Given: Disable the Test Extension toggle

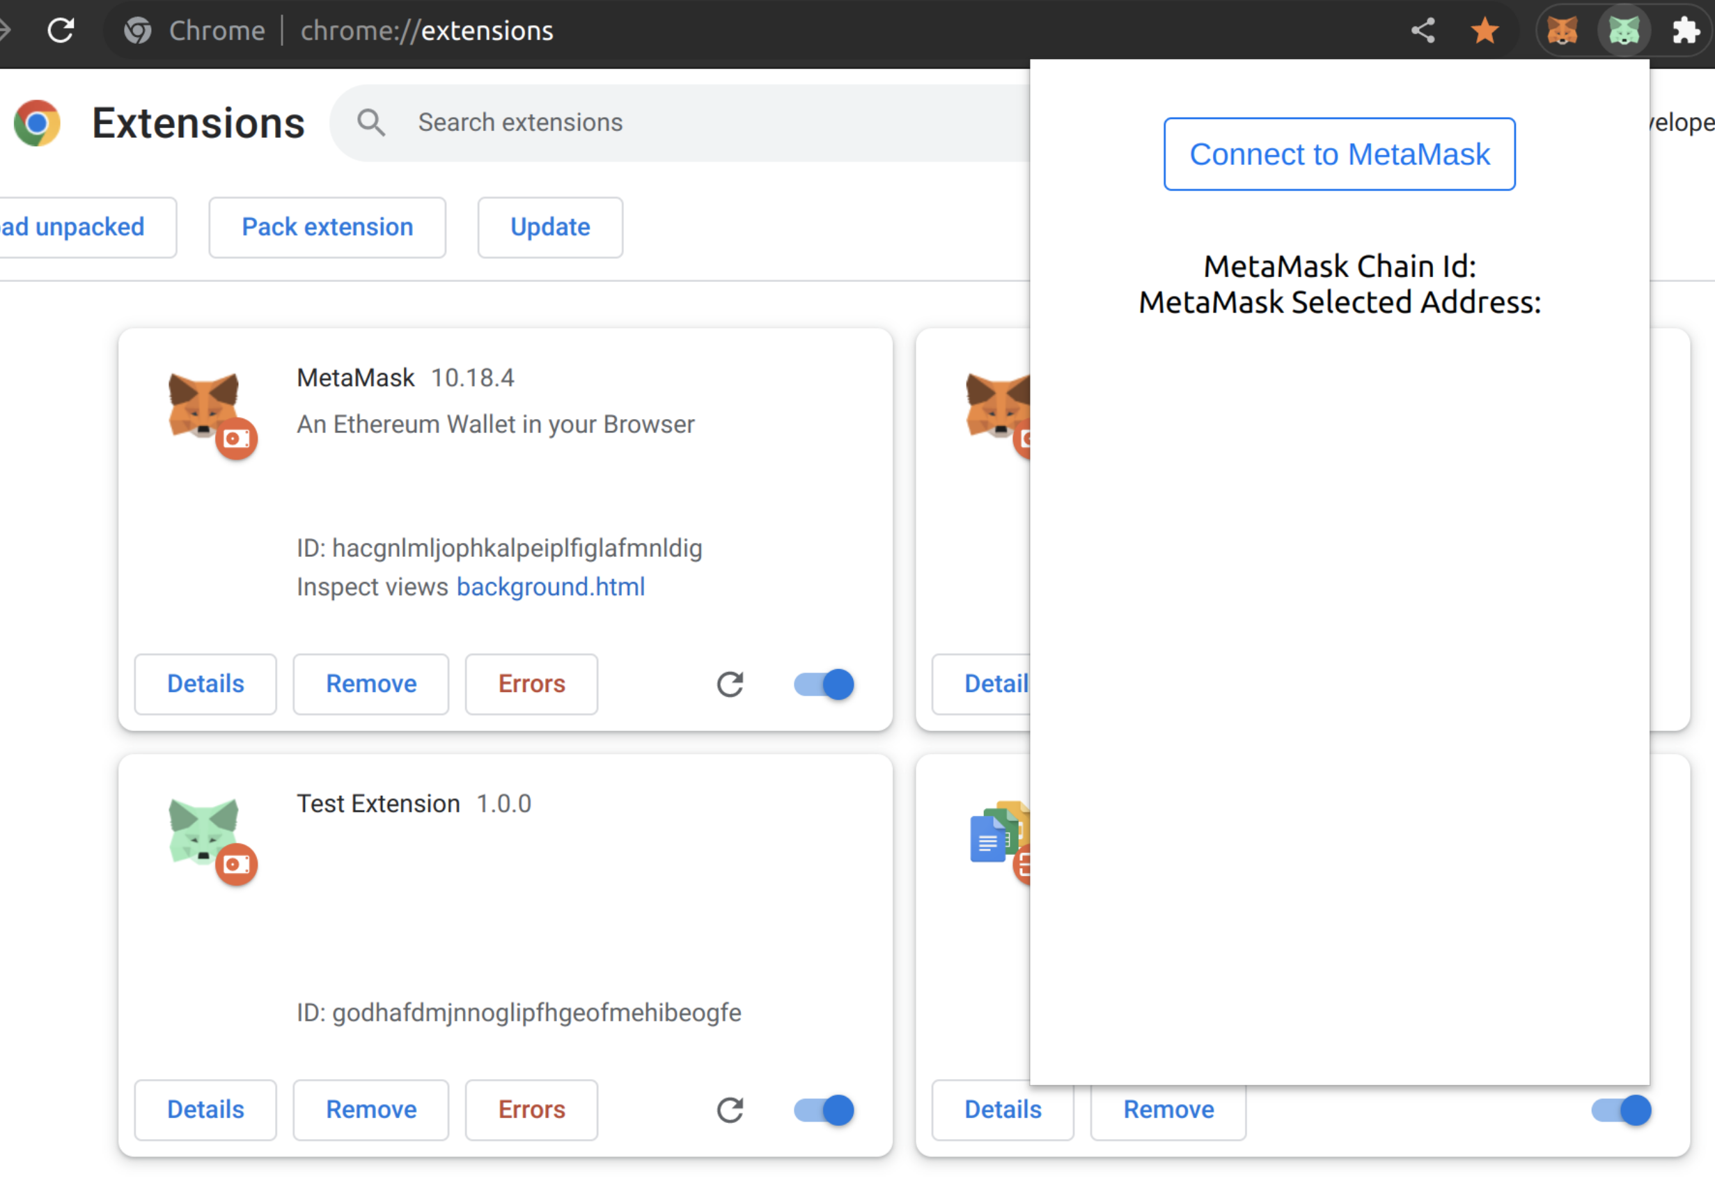Looking at the screenshot, I should point(823,1109).
